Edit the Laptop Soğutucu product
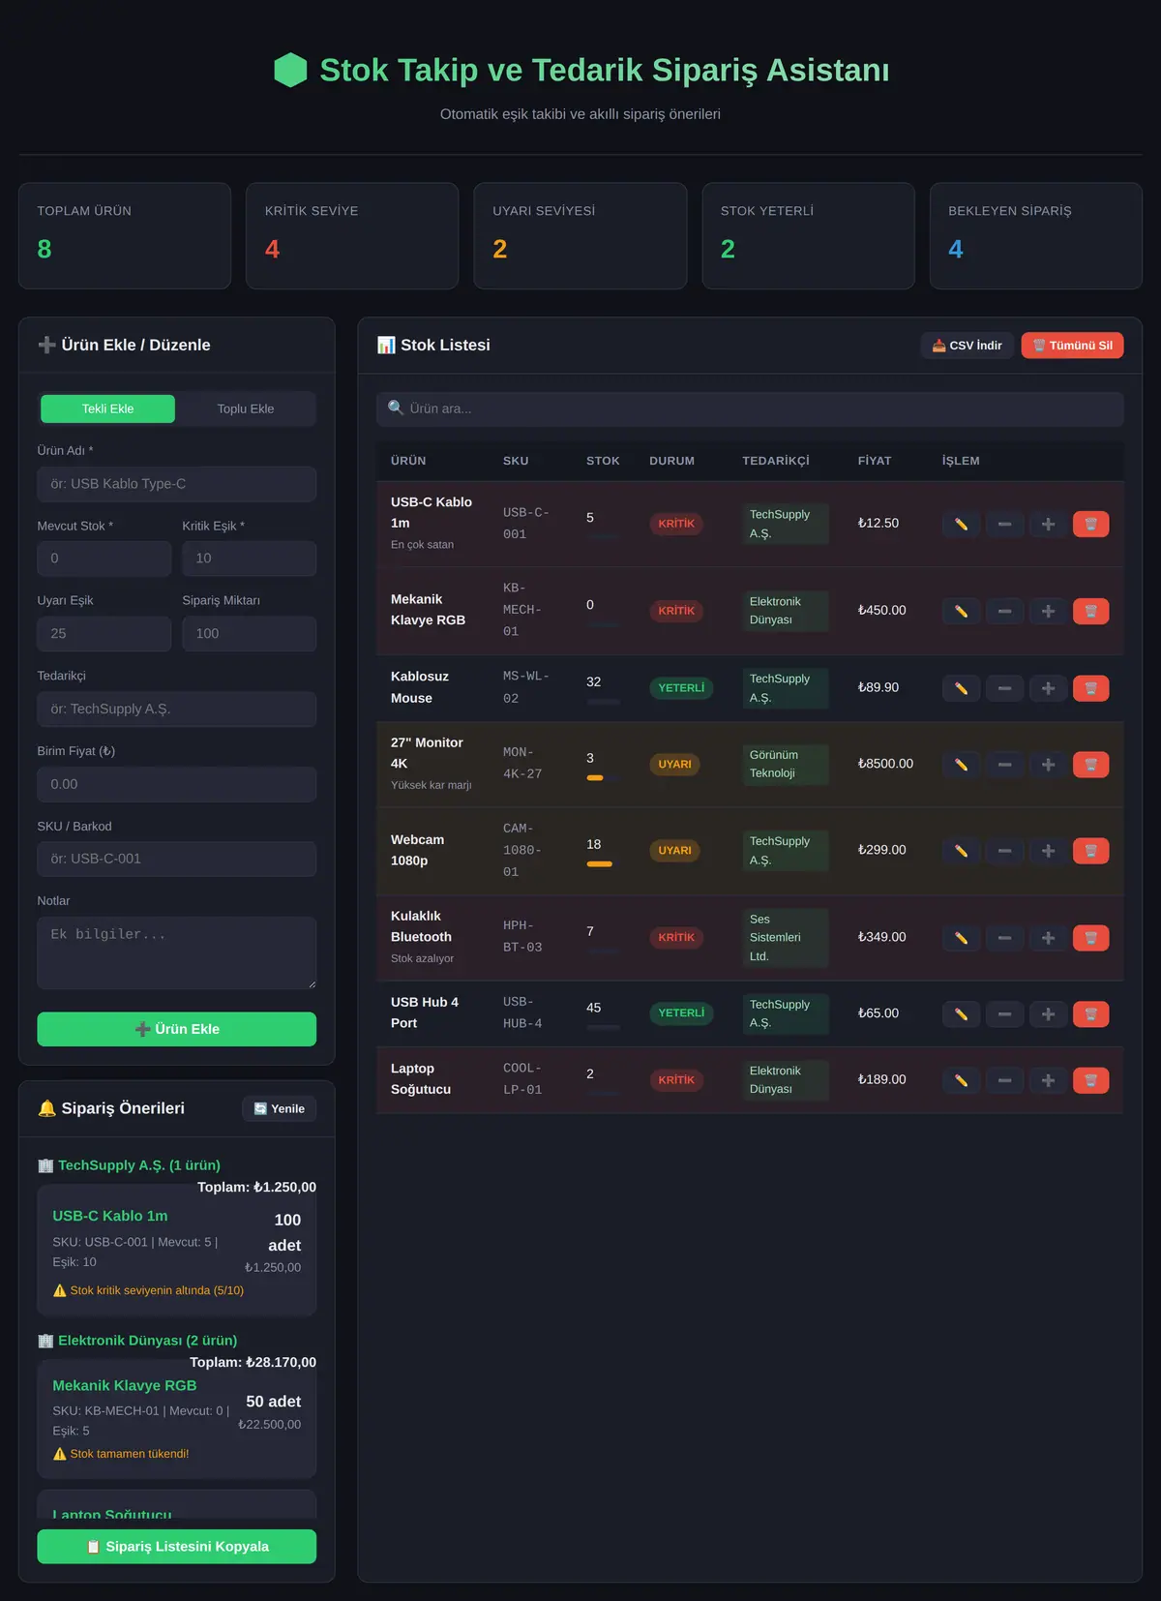This screenshot has height=1601, width=1161. click(x=961, y=1080)
